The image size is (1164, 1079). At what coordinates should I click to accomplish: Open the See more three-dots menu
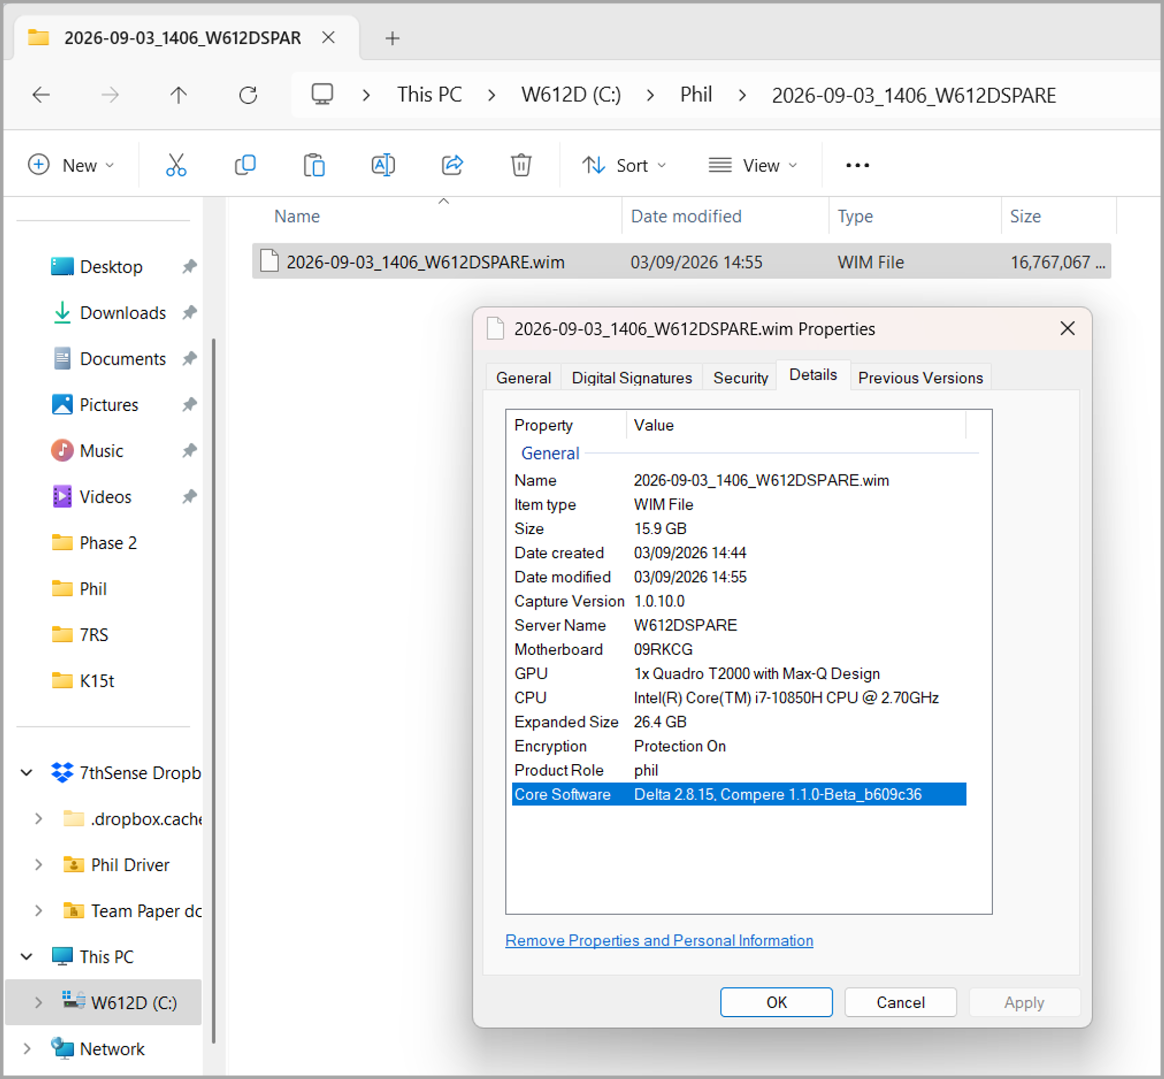(857, 166)
